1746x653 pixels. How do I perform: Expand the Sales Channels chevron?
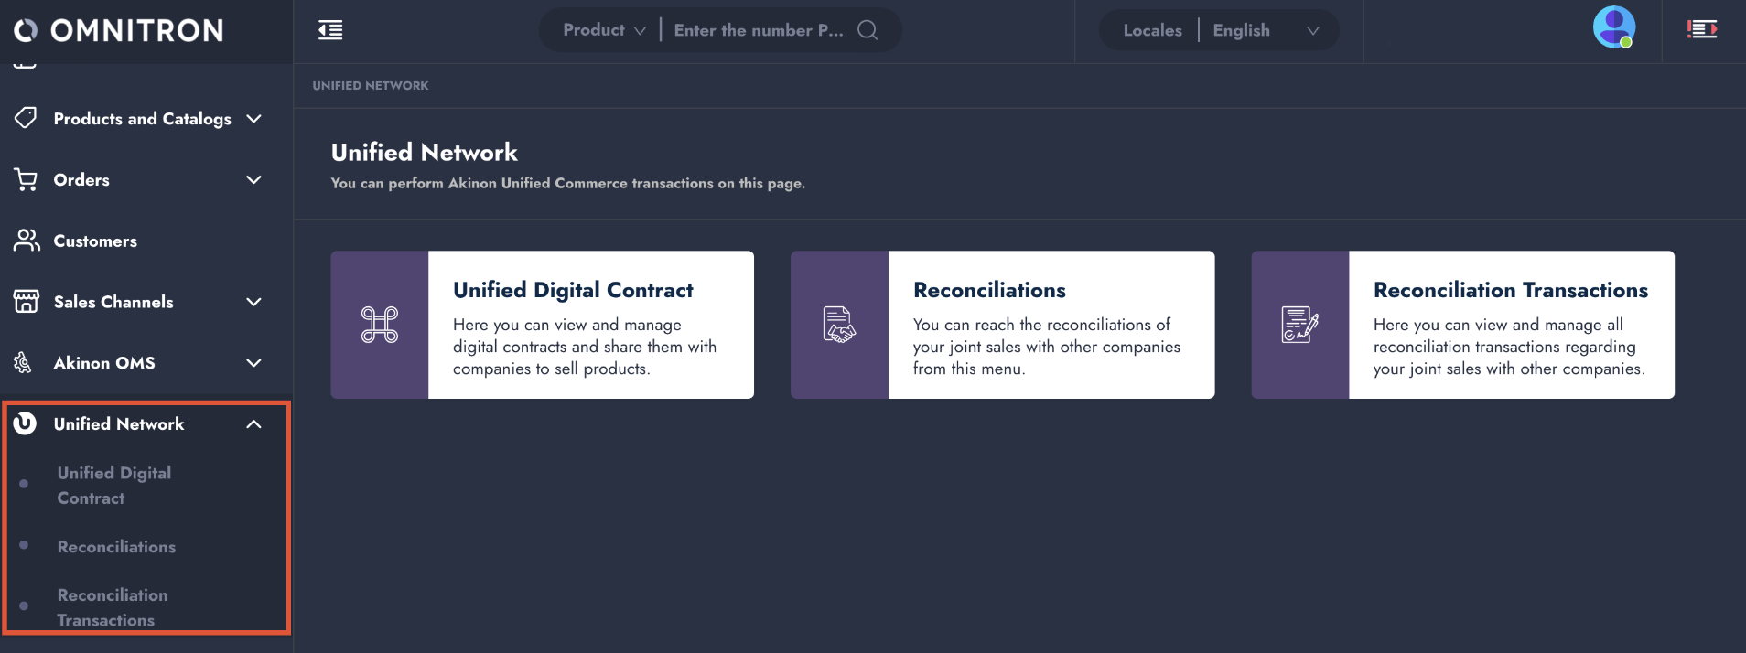tap(253, 302)
